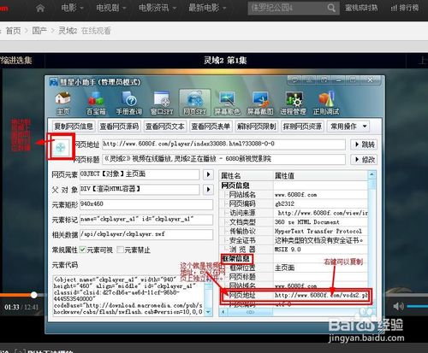This screenshot has width=428, height=353.
Task: Open the 常用操作 dropdown
Action: [x=348, y=126]
